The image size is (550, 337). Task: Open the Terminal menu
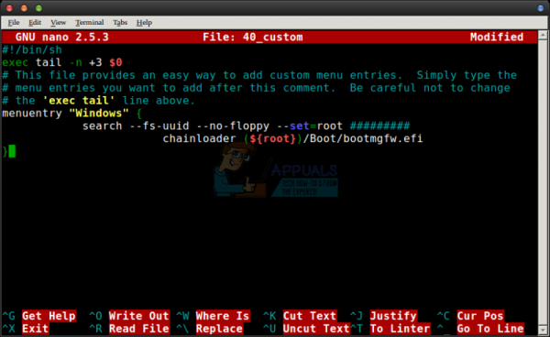(x=90, y=22)
